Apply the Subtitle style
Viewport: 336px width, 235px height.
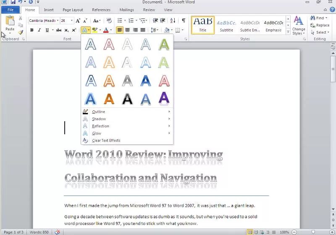pos(226,25)
